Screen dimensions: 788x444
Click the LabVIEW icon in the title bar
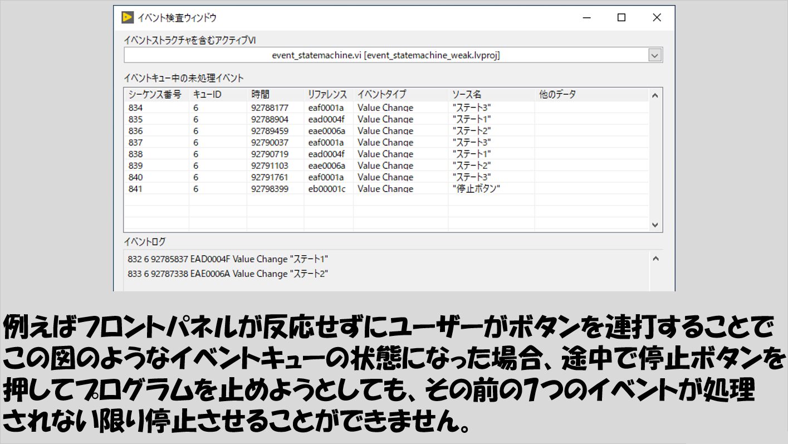pos(128,17)
